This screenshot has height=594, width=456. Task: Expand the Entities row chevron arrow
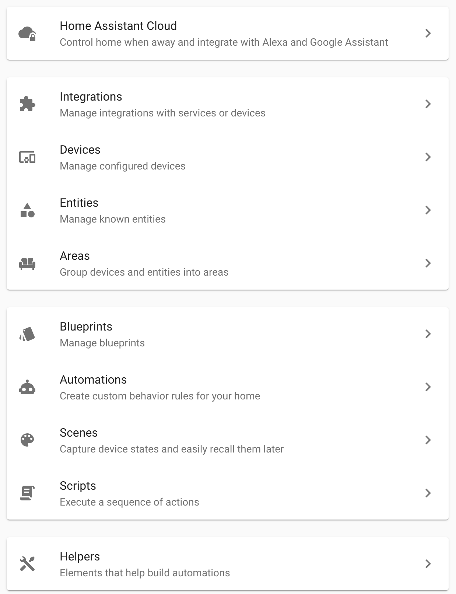pyautogui.click(x=428, y=210)
